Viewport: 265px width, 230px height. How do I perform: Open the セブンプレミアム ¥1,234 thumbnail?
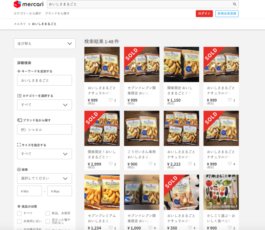[102, 192]
